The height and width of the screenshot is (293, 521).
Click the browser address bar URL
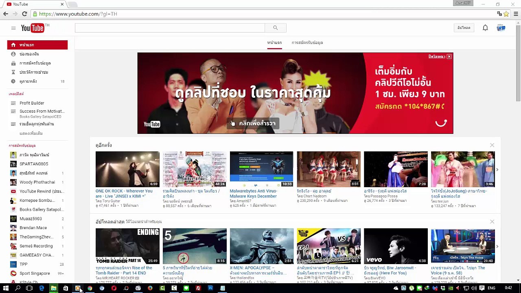[x=78, y=14]
